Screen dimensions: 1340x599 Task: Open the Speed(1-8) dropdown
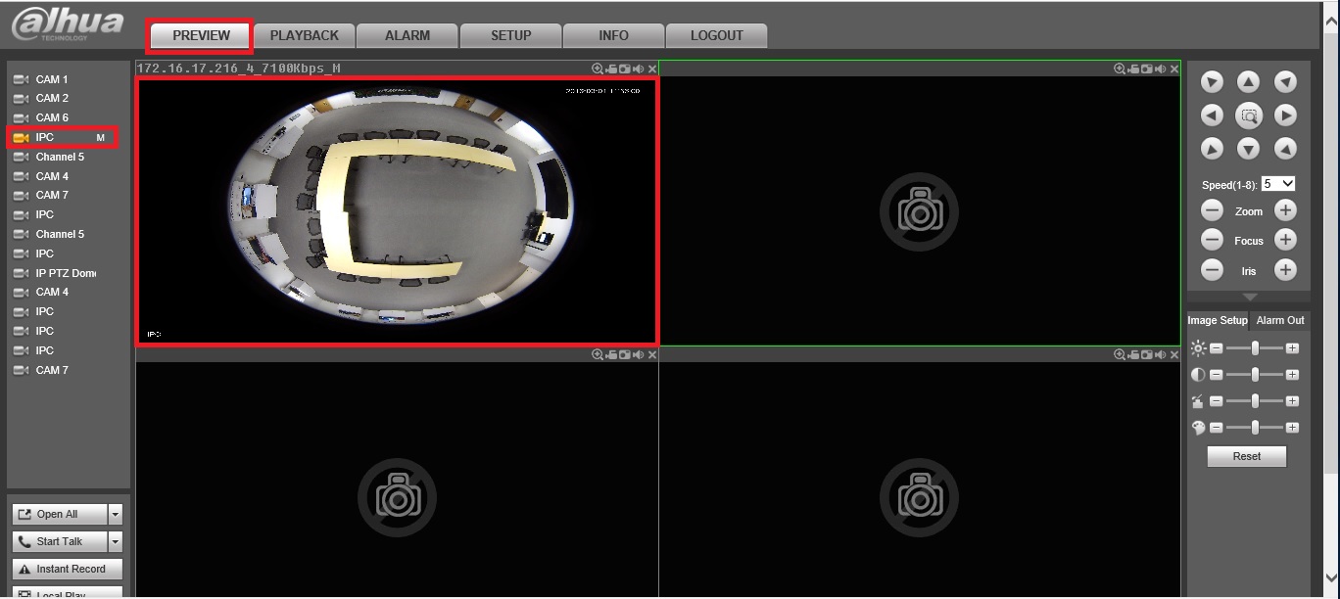[x=1278, y=184]
